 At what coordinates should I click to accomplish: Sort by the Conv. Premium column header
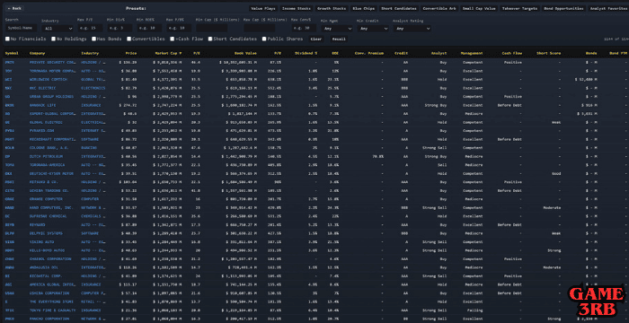point(369,53)
